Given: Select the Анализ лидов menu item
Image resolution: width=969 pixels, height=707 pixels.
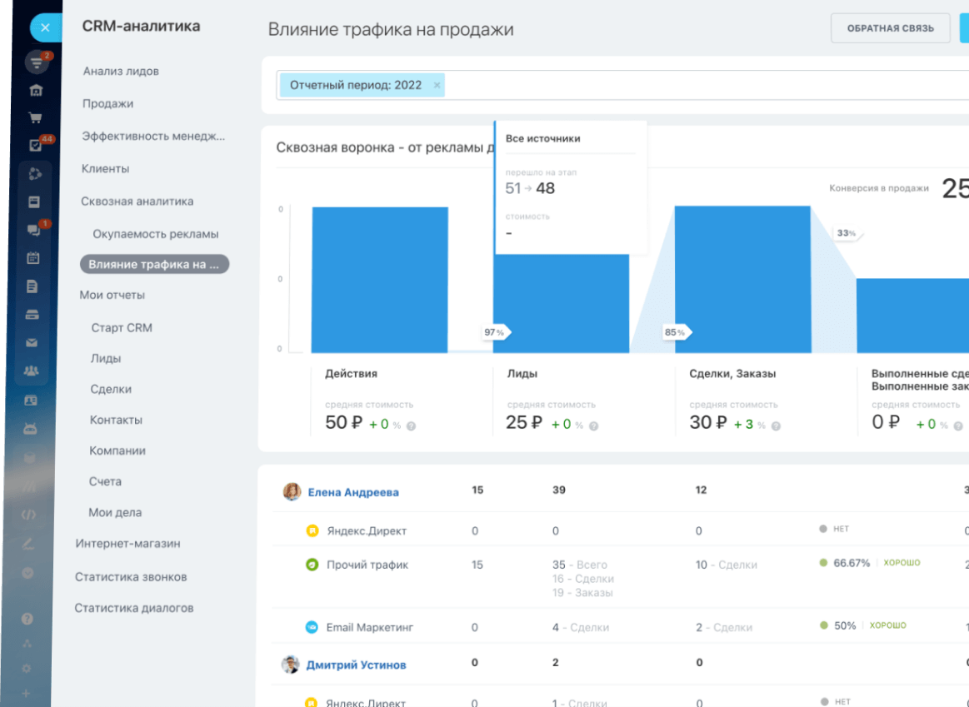Looking at the screenshot, I should (122, 71).
